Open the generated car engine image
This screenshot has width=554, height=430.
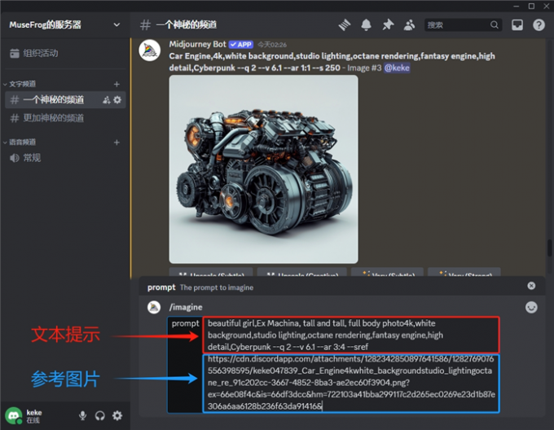tap(264, 169)
